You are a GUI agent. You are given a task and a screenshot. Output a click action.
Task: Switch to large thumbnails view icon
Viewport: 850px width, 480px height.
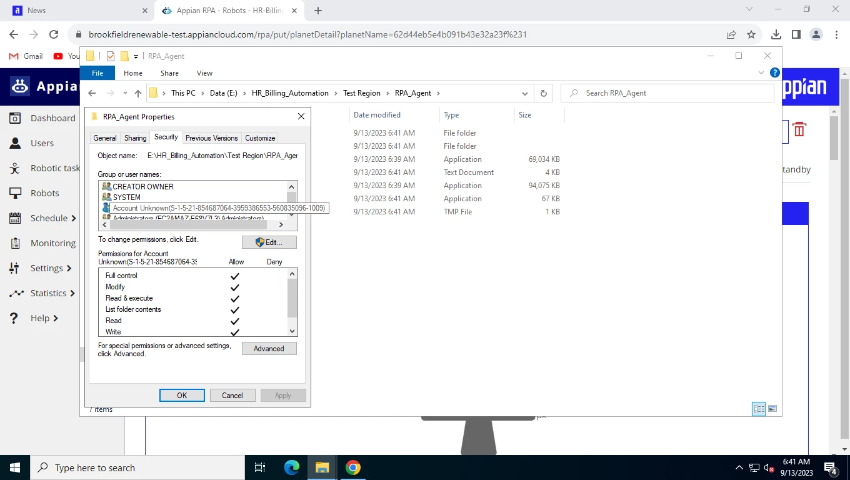pos(772,409)
